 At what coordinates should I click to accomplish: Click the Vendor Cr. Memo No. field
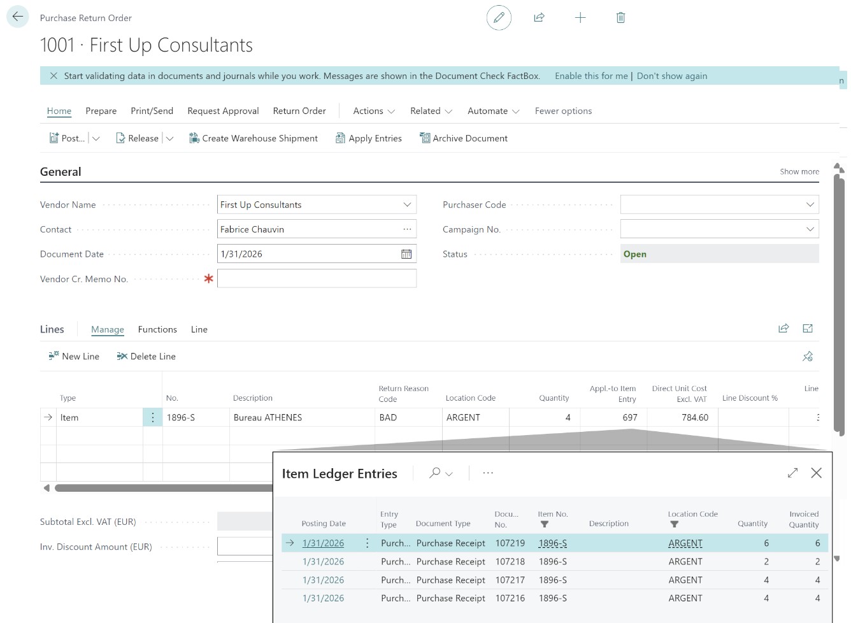[x=317, y=278]
